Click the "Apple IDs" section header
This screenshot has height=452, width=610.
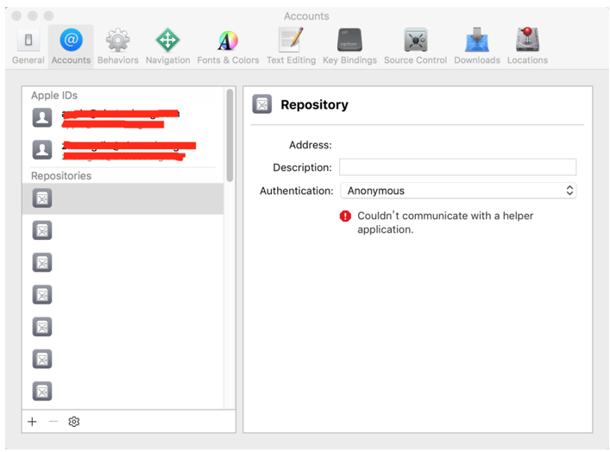(54, 95)
